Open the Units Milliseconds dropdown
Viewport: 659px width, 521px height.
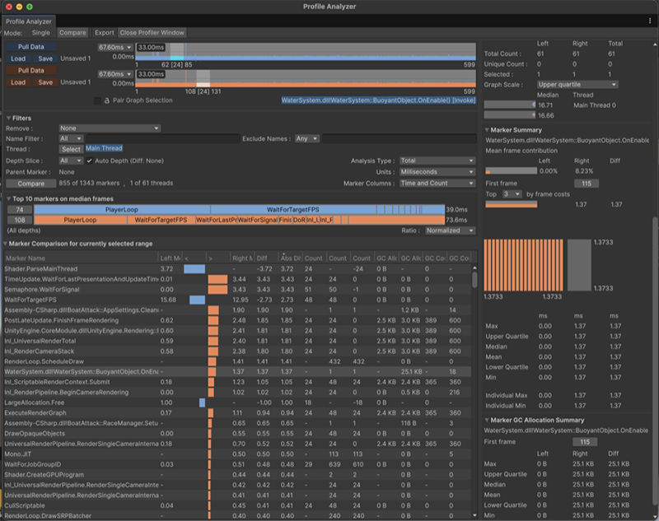(437, 172)
